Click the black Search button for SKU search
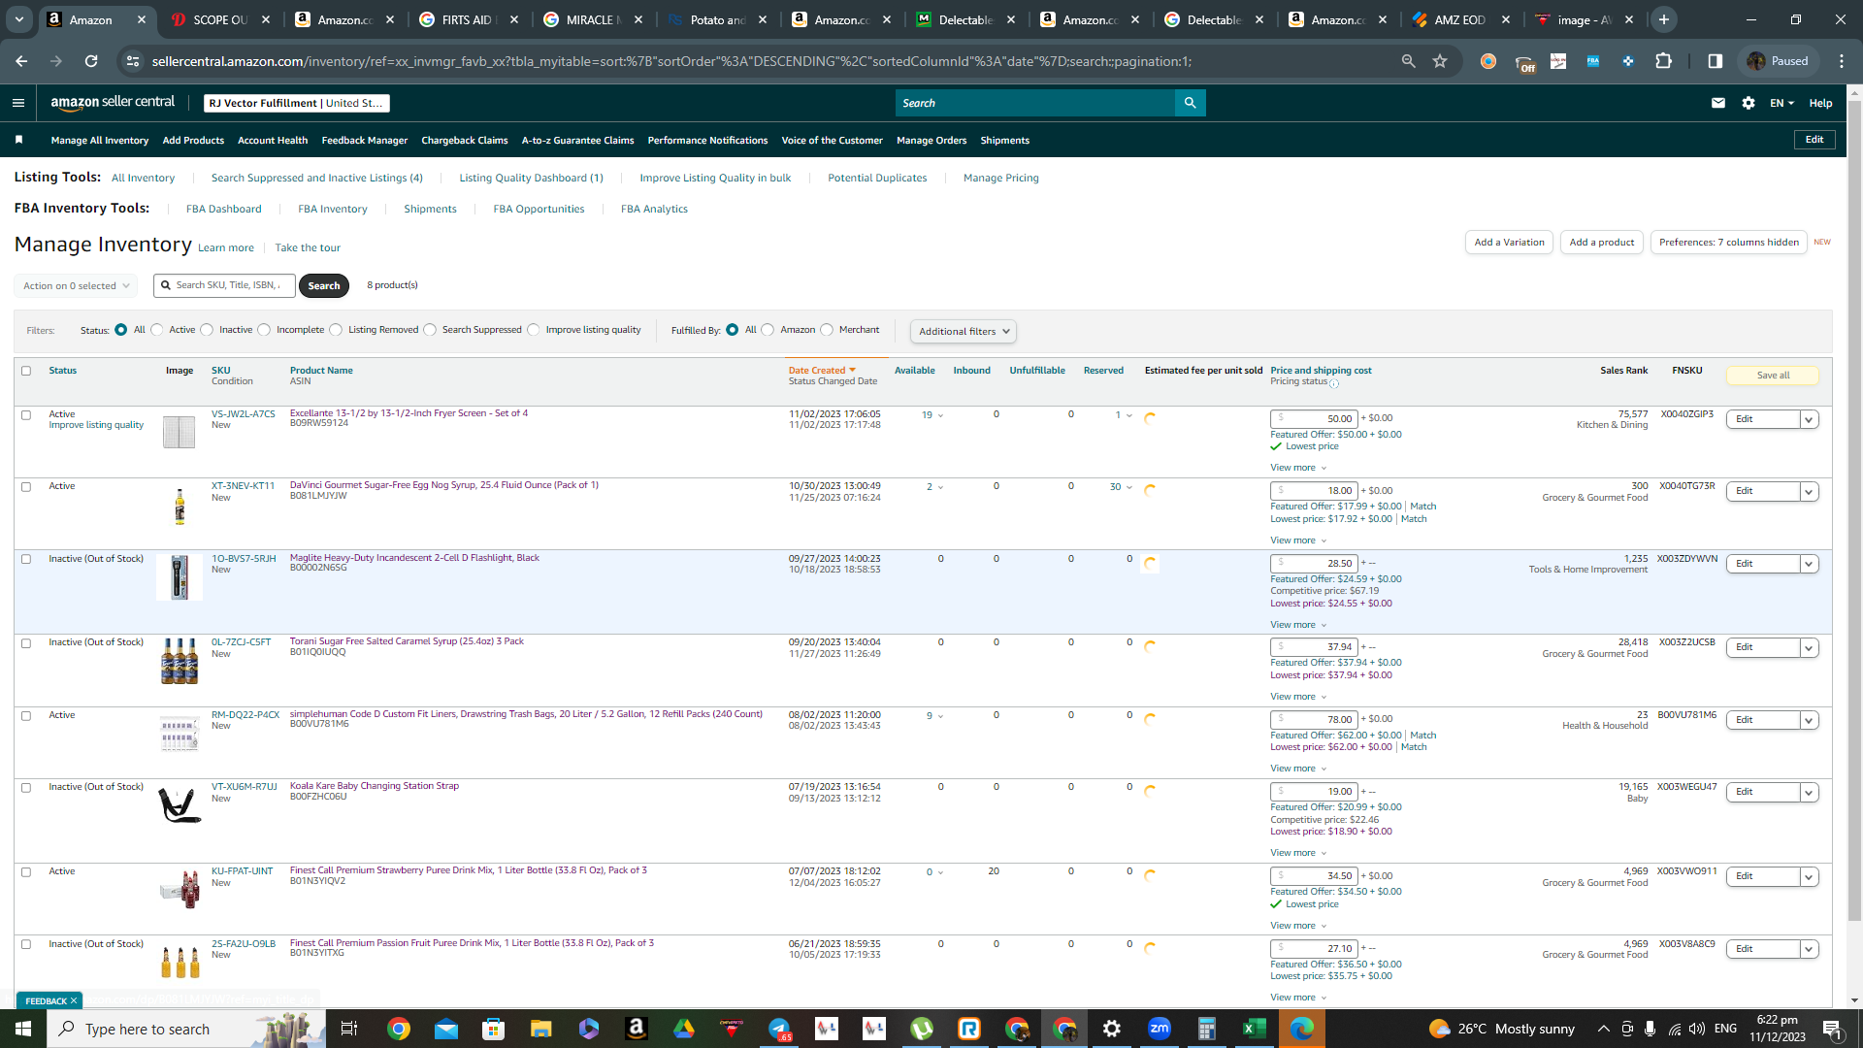 pyautogui.click(x=324, y=286)
